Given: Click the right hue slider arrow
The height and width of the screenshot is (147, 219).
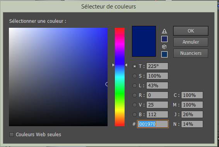Looking at the screenshot, I should pos(126,65).
